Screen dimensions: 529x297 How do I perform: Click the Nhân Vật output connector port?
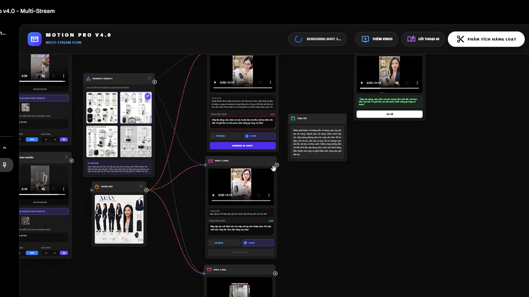click(147, 190)
